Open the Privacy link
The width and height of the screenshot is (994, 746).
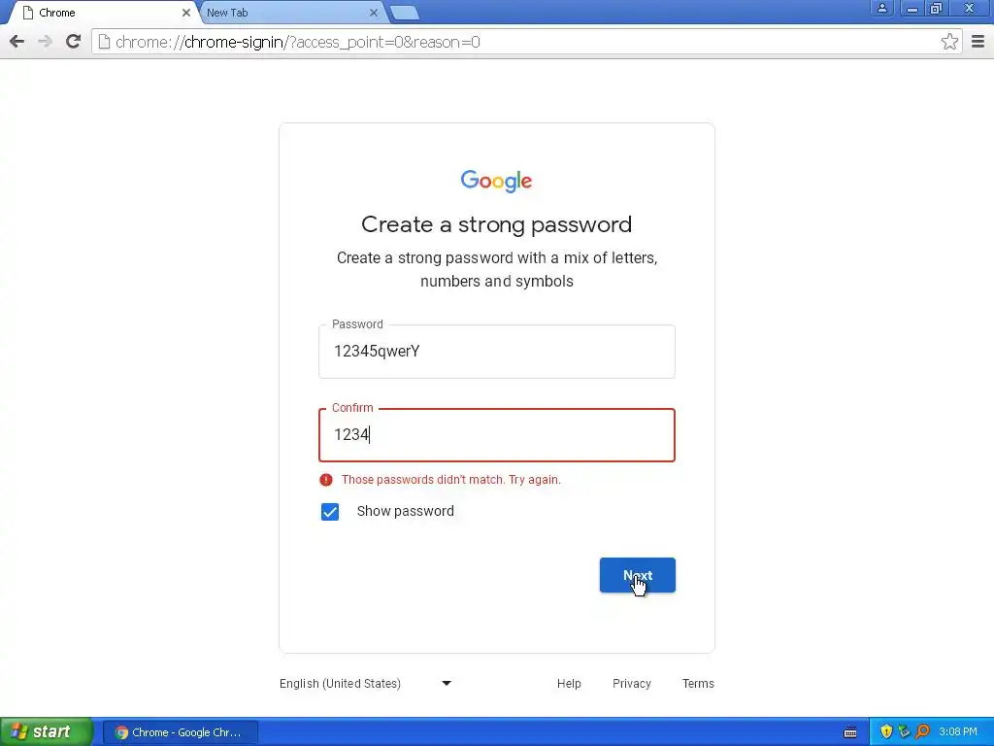[631, 684]
